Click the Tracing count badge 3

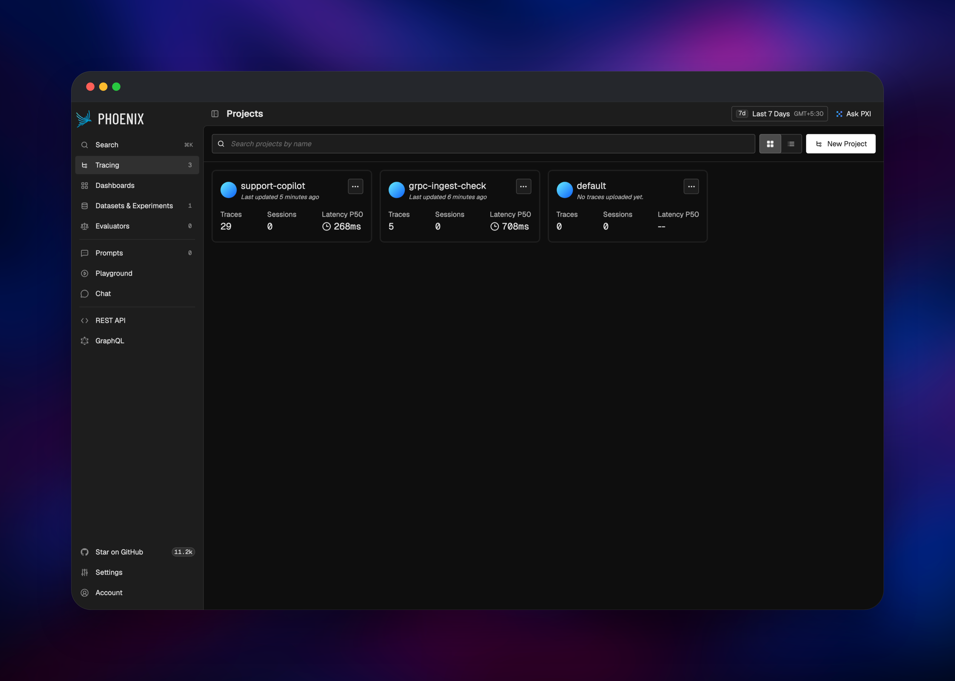(x=190, y=165)
